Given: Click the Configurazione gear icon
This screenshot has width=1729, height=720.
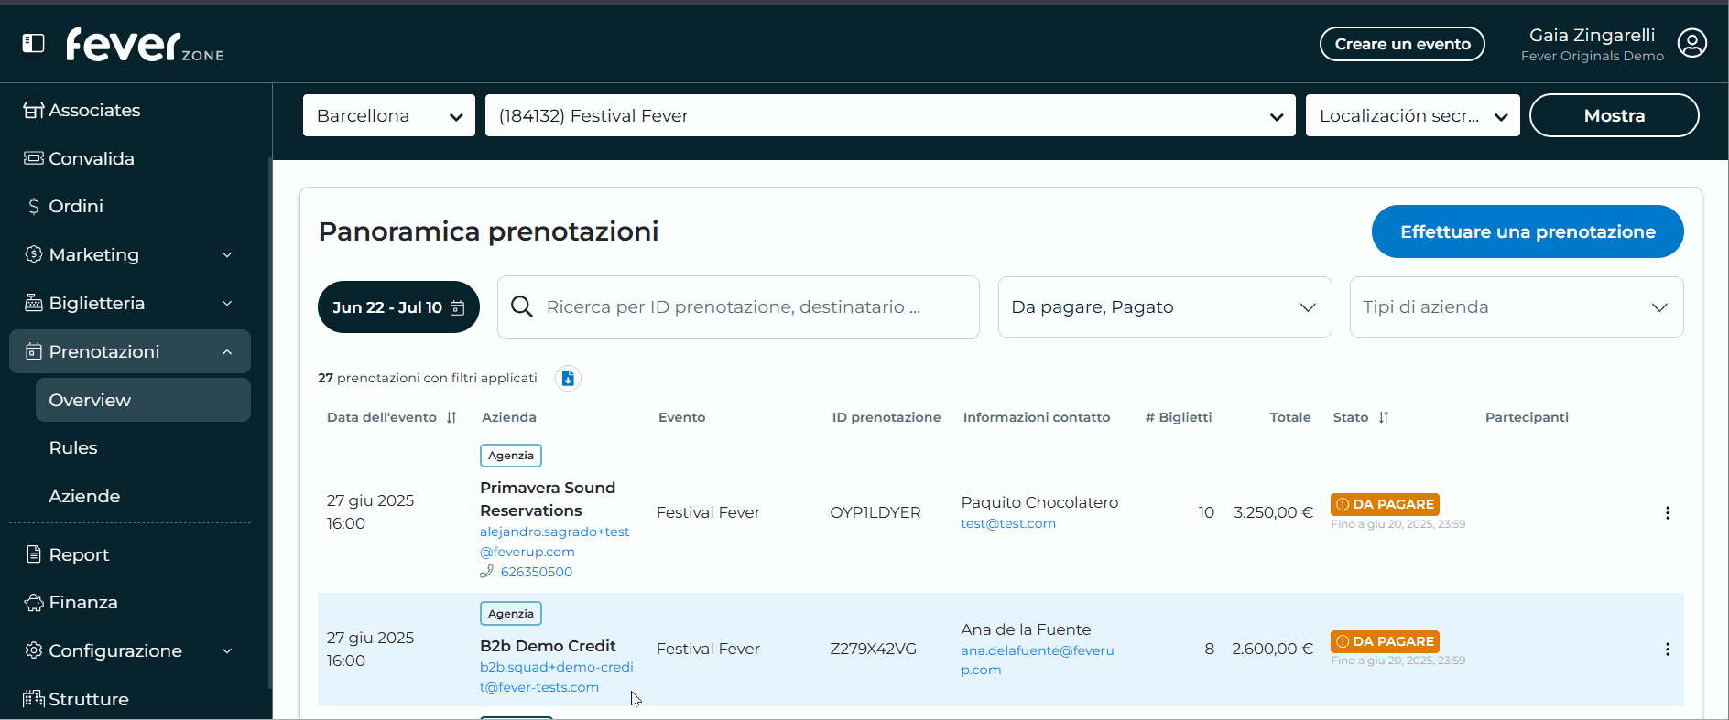Looking at the screenshot, I should (x=34, y=650).
